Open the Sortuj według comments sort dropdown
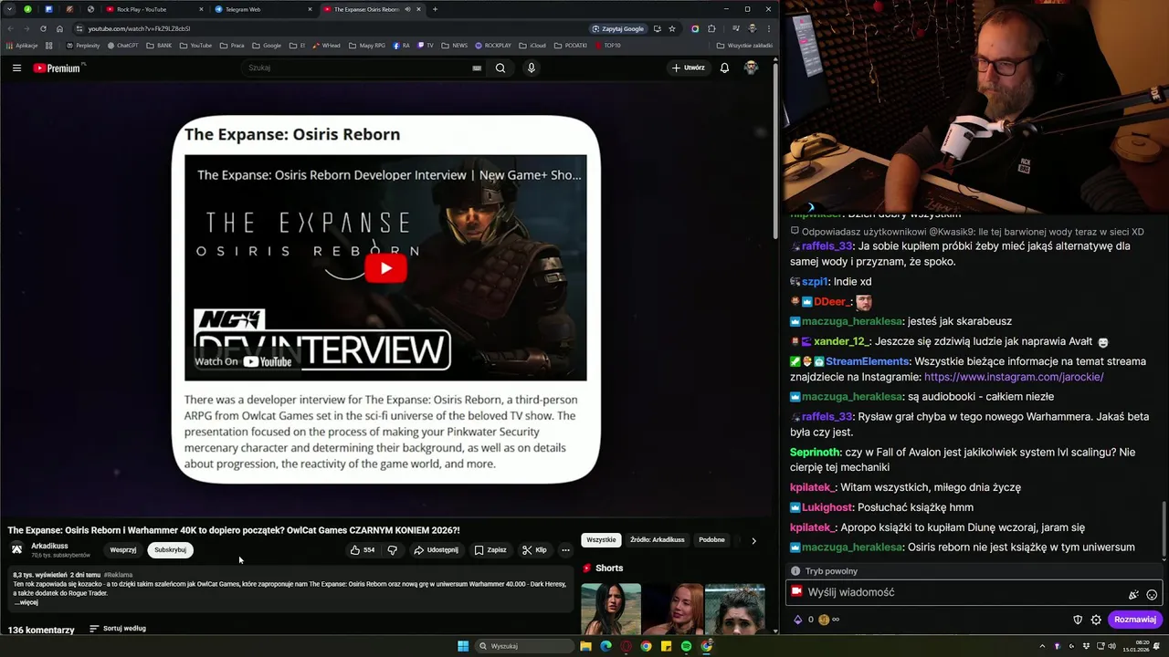 tap(118, 629)
